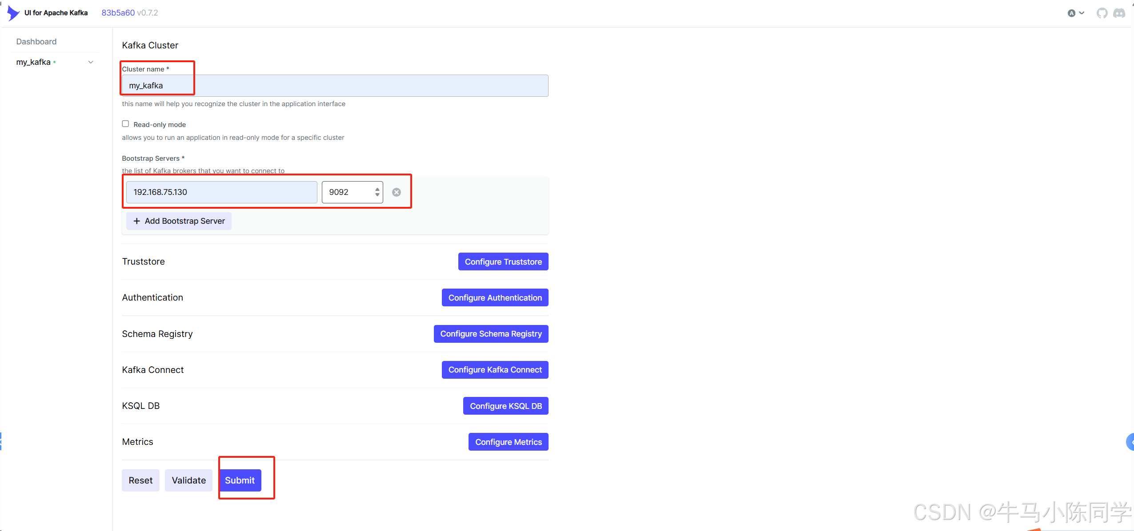
Task: Click the blue side widget at right edge
Action: [1130, 442]
